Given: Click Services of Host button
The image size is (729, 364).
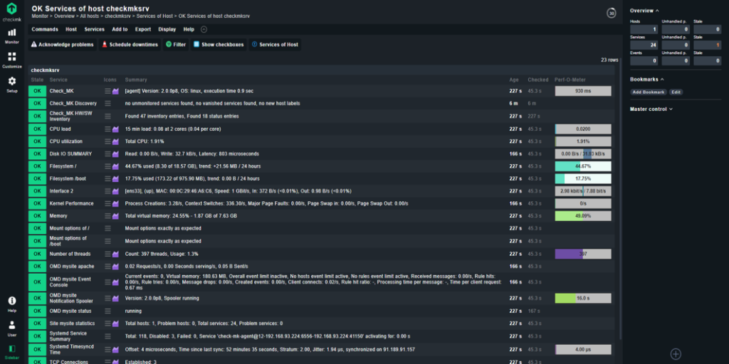Looking at the screenshot, I should 275,45.
